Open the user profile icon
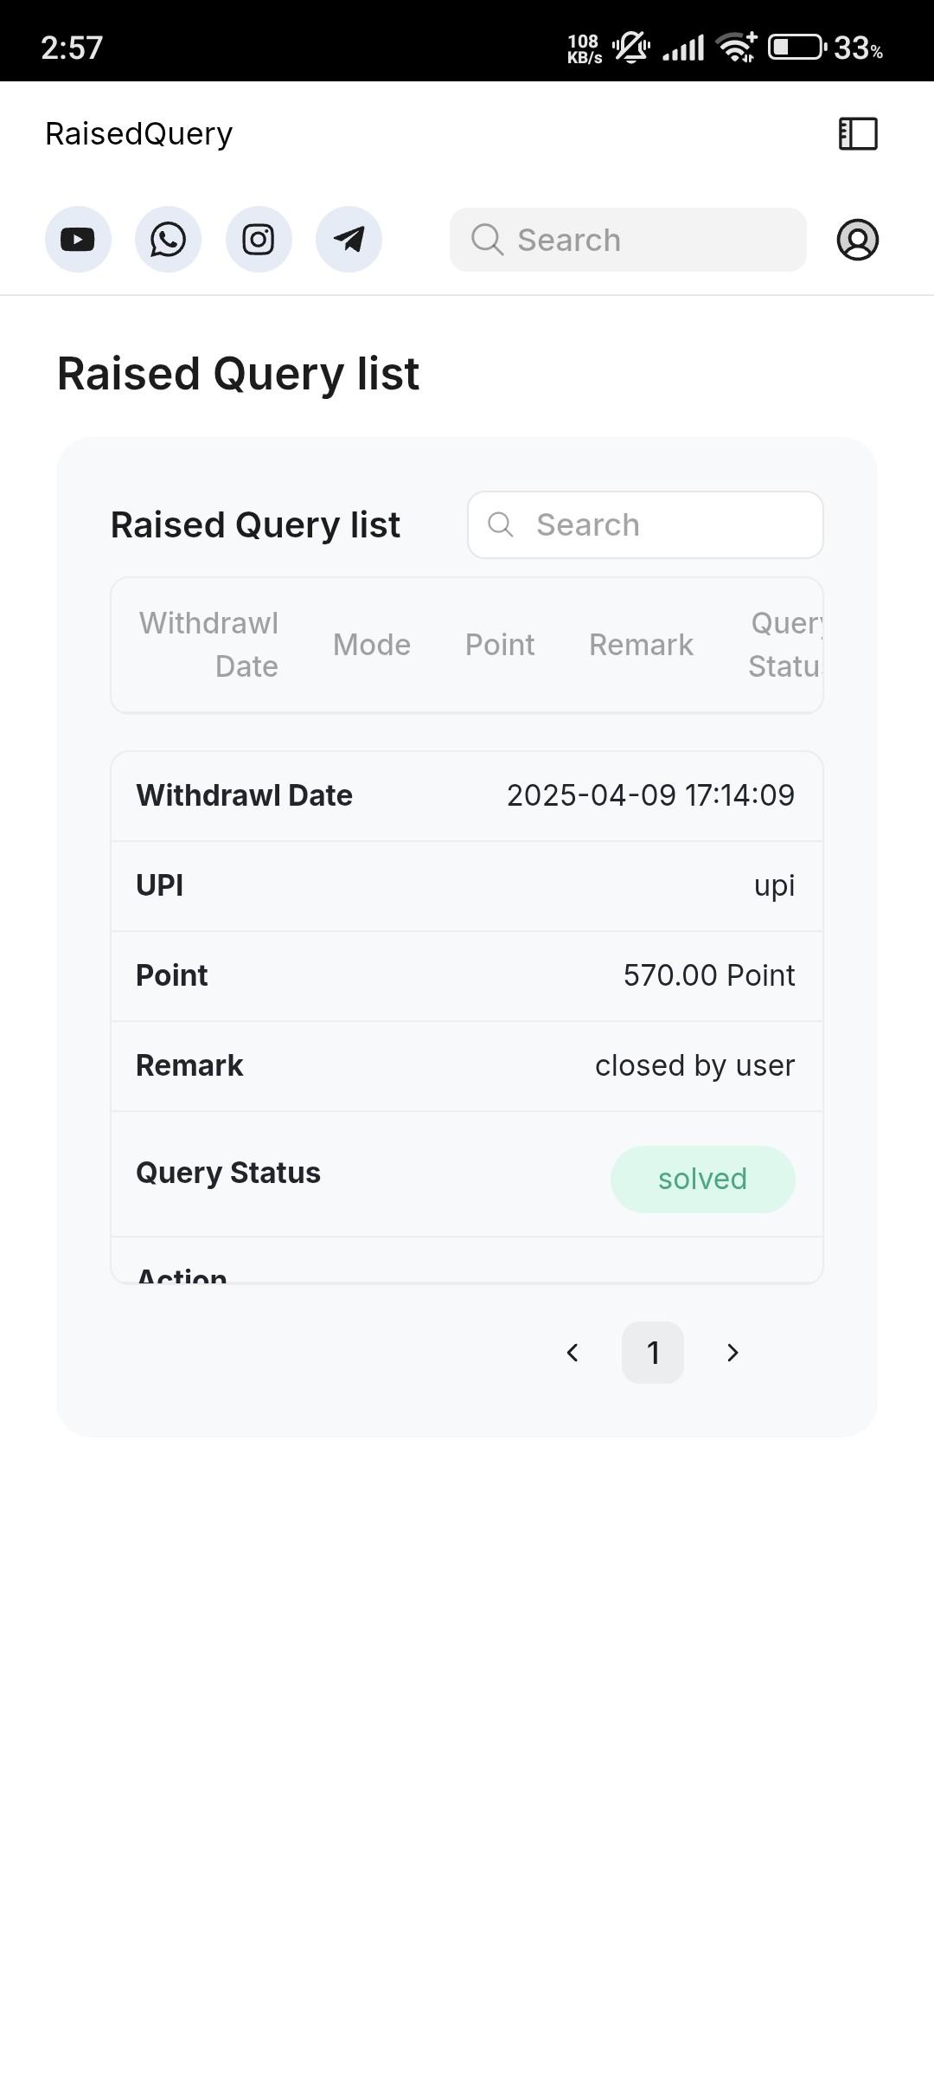934x2077 pixels. pos(858,240)
